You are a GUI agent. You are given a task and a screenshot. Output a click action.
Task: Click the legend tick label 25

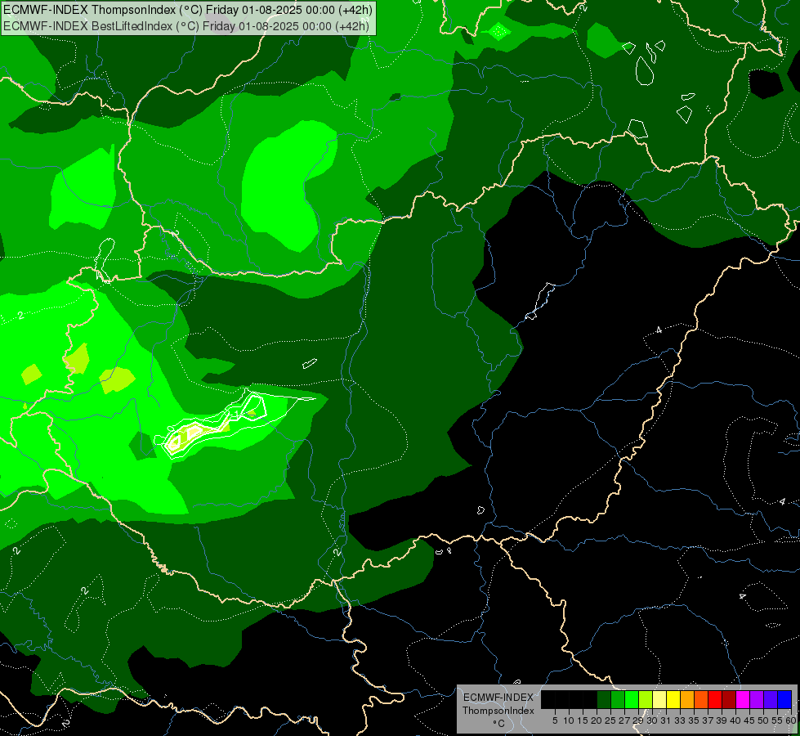610,720
